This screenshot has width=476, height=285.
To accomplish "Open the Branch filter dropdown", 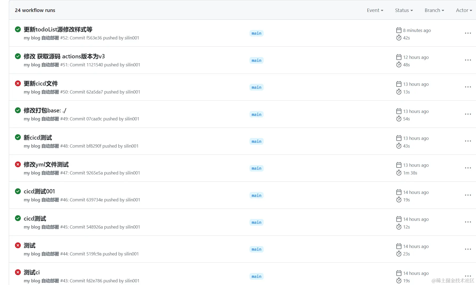I will click(434, 10).
